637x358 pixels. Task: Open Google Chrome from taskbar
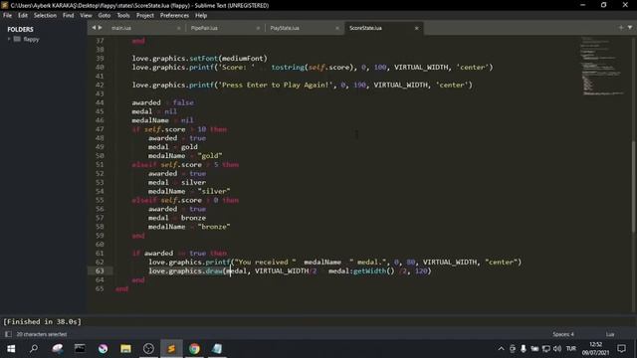pos(195,349)
